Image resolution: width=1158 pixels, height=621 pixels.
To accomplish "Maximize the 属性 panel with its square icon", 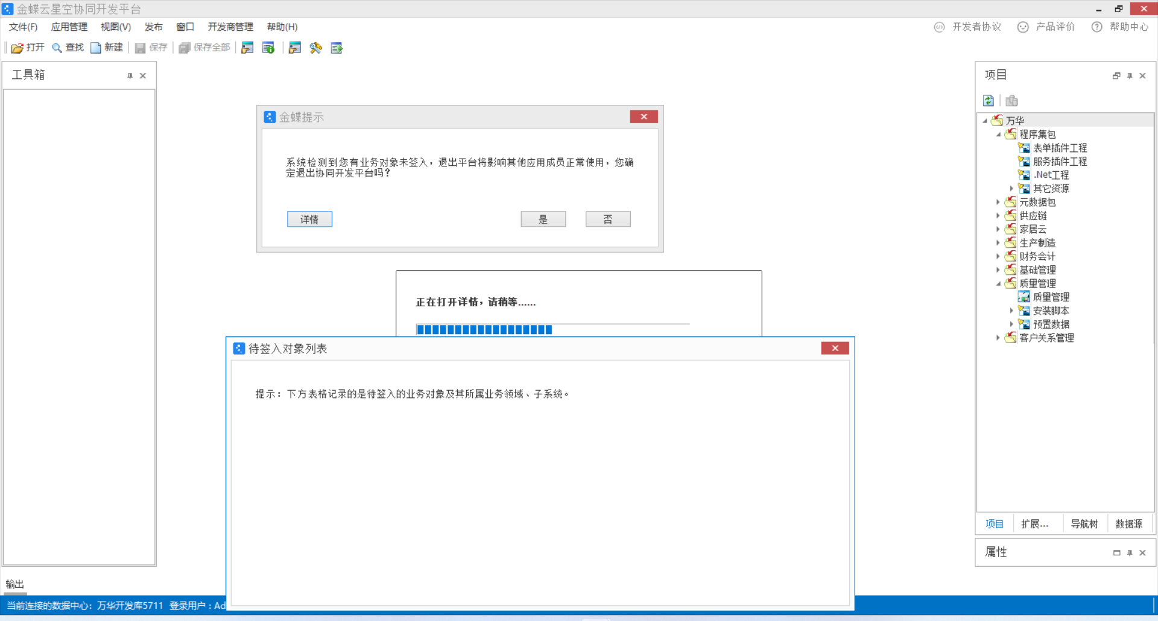I will 1116,553.
